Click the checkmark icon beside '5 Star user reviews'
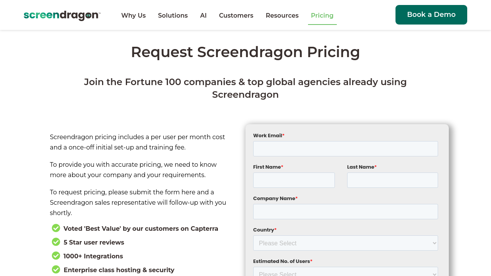 55,242
